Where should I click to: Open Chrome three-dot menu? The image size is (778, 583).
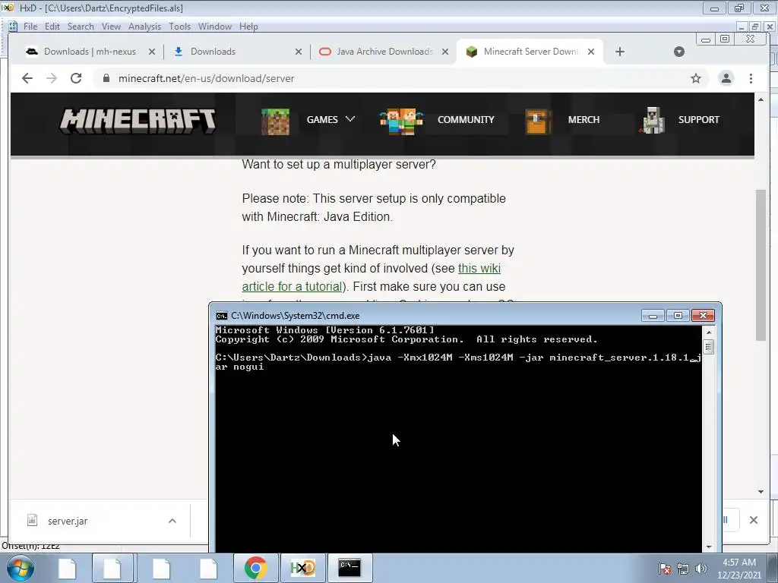click(x=751, y=78)
